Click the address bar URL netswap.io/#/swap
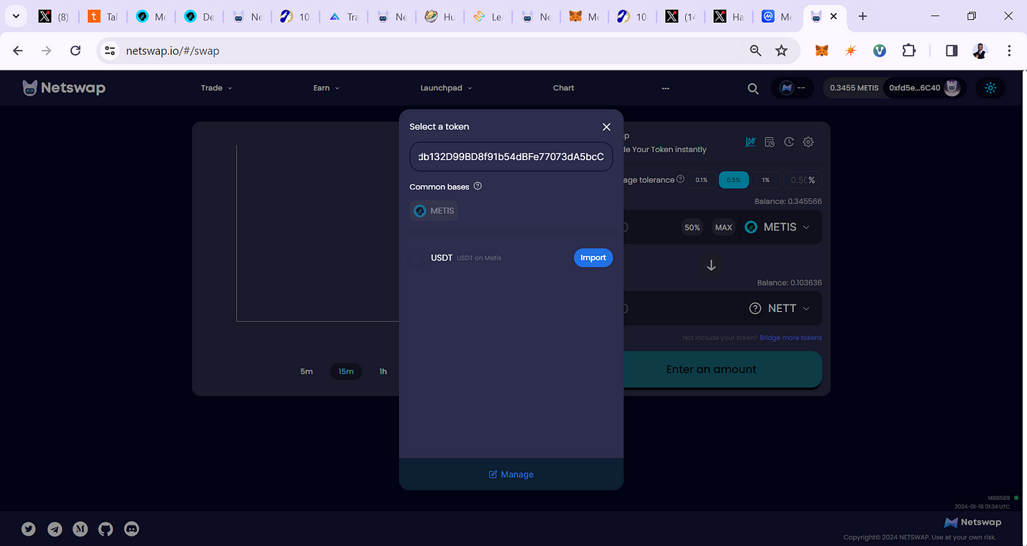 click(x=172, y=51)
